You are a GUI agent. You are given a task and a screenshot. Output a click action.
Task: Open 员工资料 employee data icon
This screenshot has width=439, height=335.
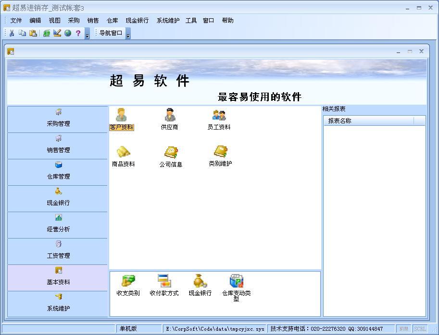[219, 120]
